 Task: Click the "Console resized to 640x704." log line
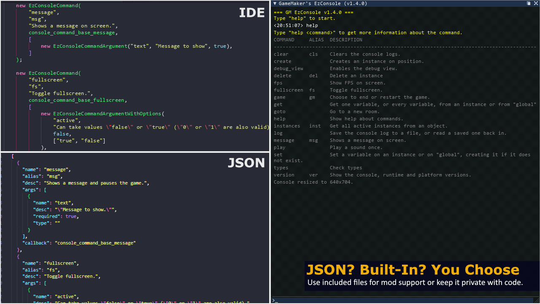click(x=313, y=182)
